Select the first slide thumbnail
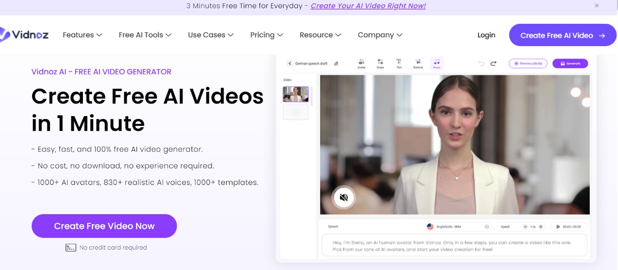 (296, 94)
